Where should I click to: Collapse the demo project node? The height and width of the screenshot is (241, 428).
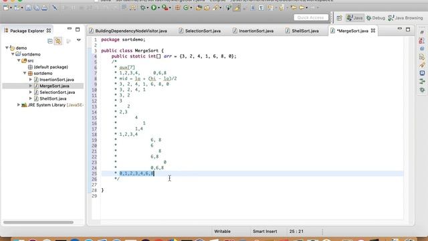click(7, 48)
